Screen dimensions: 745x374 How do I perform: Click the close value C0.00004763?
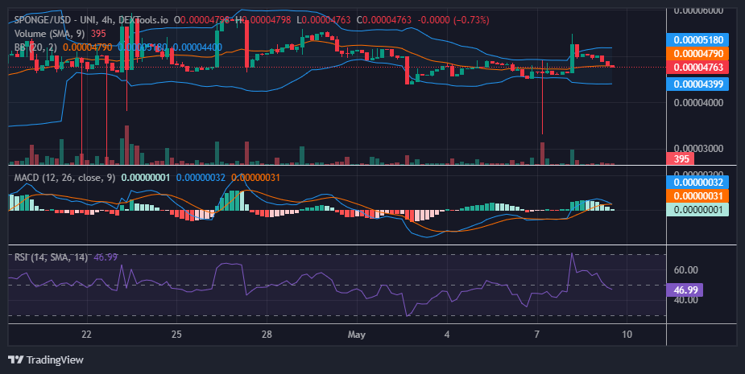tap(384, 20)
